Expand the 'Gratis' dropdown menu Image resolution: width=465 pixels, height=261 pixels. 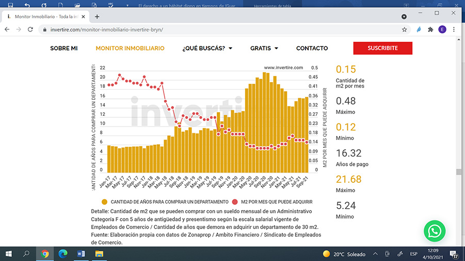pyautogui.click(x=264, y=48)
